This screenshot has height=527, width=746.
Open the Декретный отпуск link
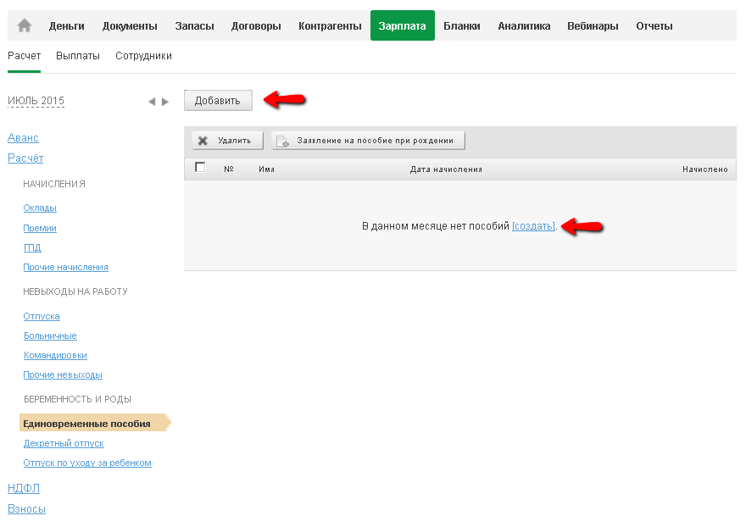point(64,443)
